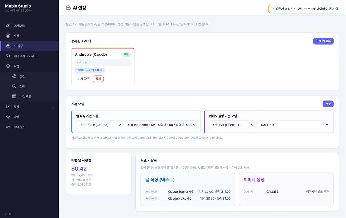Click the Anthropic (Claude) card title

click(x=91, y=55)
